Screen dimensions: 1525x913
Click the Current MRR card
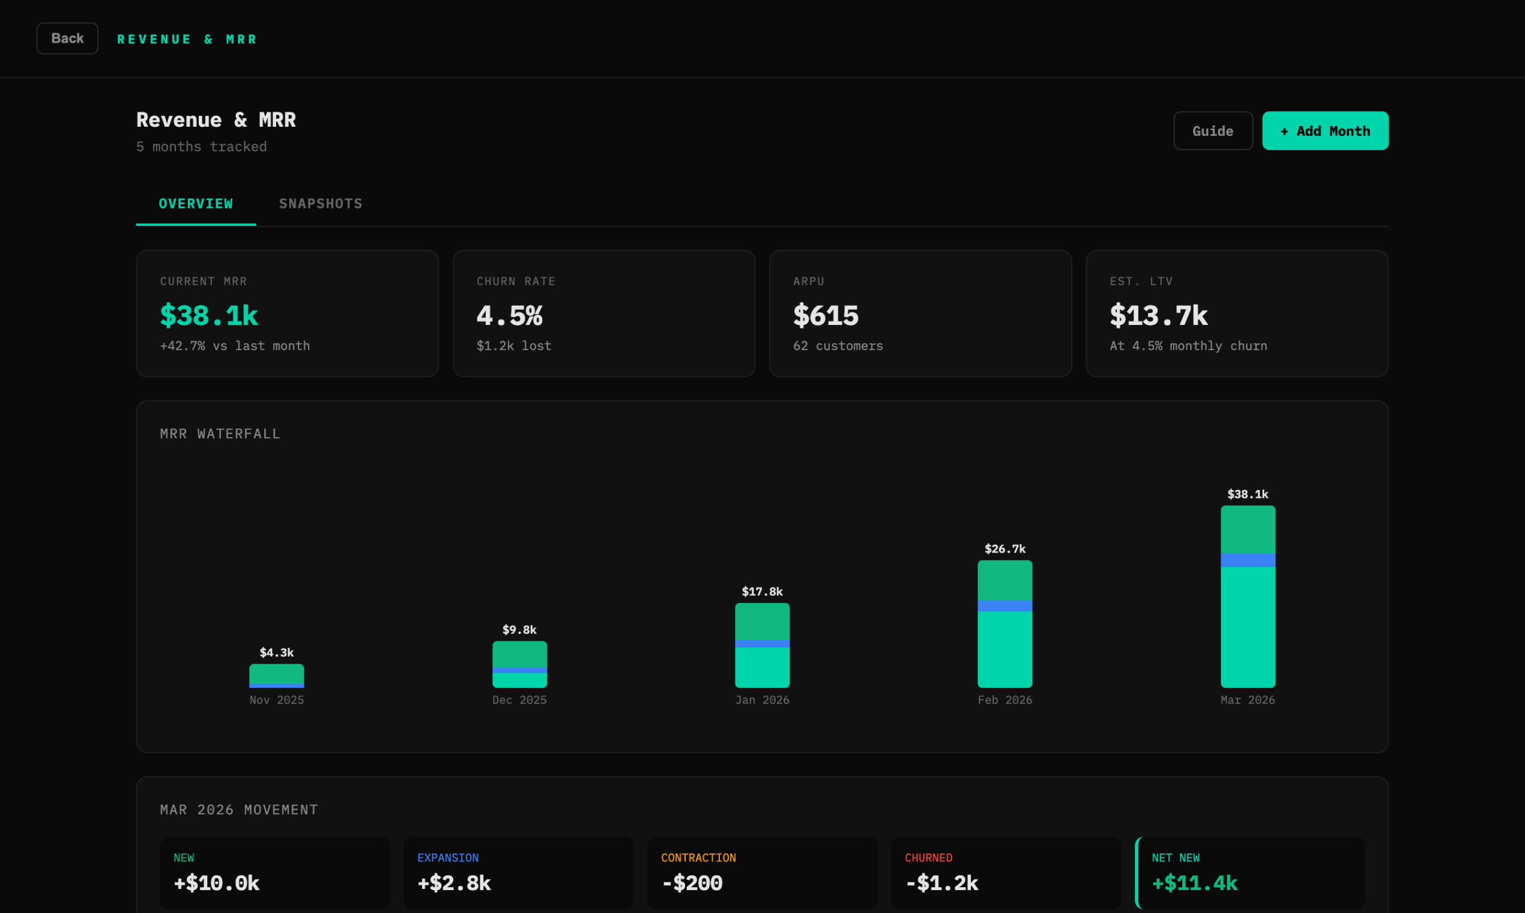click(x=287, y=313)
